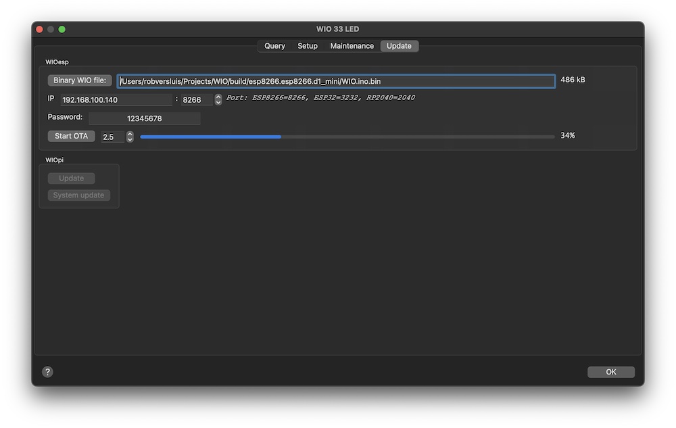Open the help question mark icon
676x428 pixels.
click(x=47, y=372)
